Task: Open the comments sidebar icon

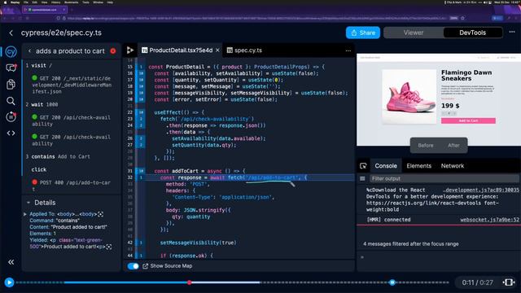Action: click(x=11, y=68)
